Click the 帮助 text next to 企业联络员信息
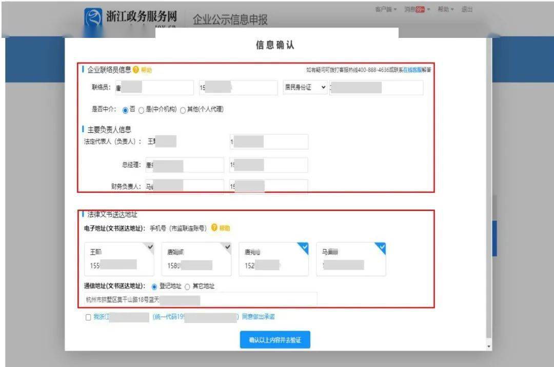The height and width of the screenshot is (367, 554). 146,70
